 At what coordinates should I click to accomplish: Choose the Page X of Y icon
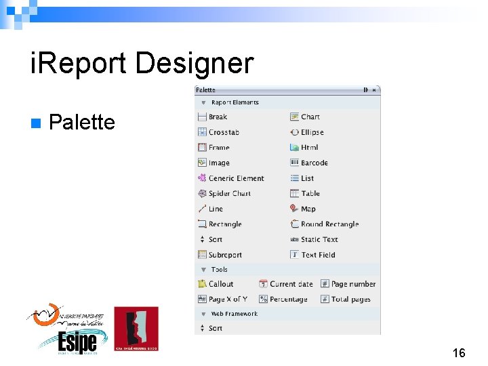click(x=202, y=299)
